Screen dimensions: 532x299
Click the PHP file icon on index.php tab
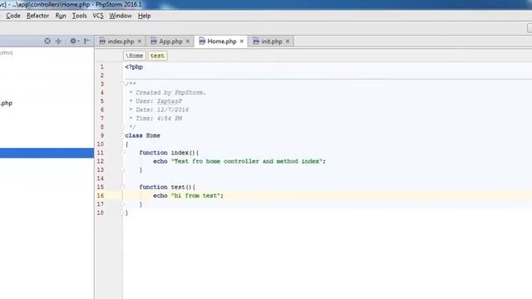click(x=102, y=41)
